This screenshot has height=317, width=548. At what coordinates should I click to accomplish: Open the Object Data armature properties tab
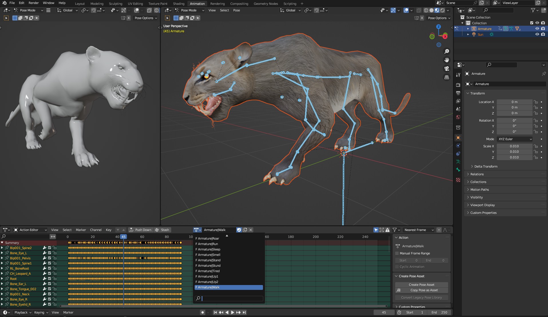(x=458, y=162)
